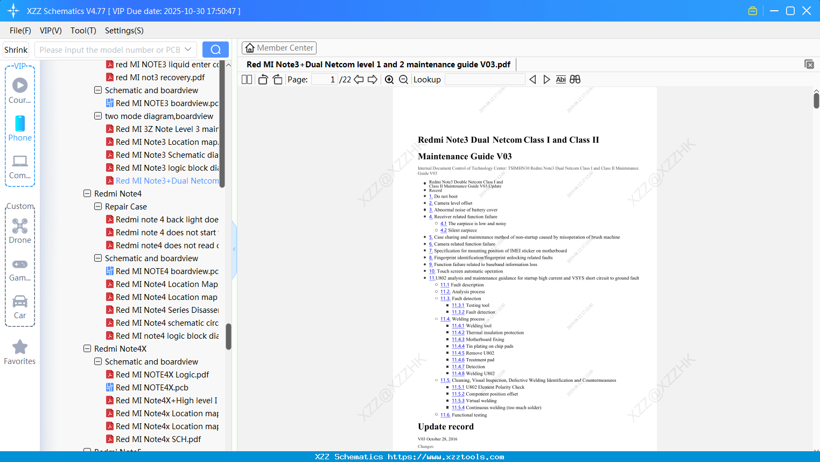Select the Phone category in sidebar

click(x=20, y=129)
